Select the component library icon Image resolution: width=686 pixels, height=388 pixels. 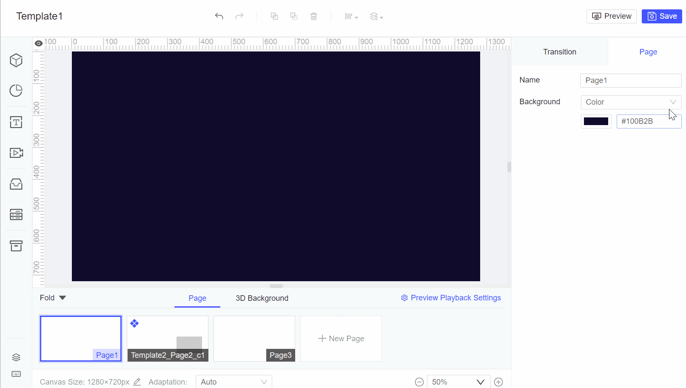pyautogui.click(x=16, y=246)
